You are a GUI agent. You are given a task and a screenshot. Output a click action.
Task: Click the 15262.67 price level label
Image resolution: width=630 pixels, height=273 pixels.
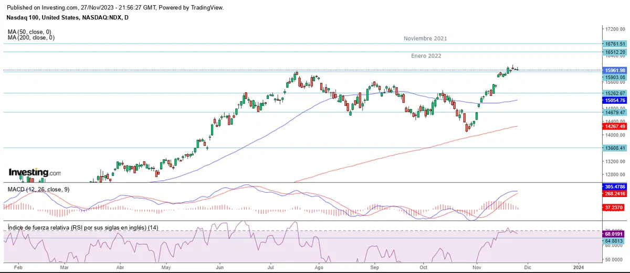click(x=615, y=93)
